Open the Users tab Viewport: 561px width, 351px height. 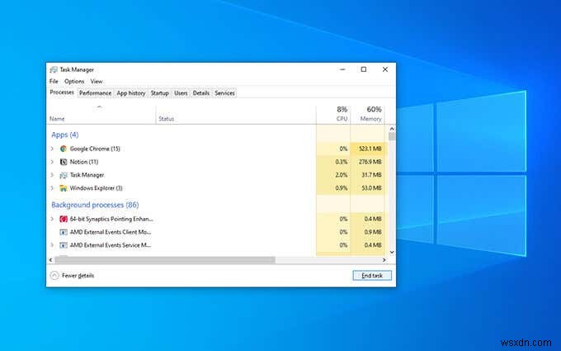tap(181, 93)
